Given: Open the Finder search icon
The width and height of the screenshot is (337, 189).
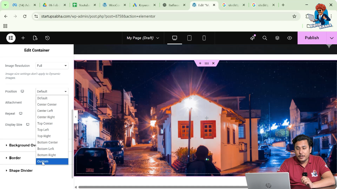Looking at the screenshot, I should point(265,38).
